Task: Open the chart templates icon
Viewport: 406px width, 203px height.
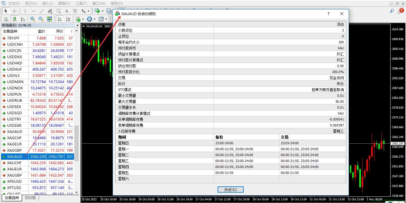Action: coord(101,19)
